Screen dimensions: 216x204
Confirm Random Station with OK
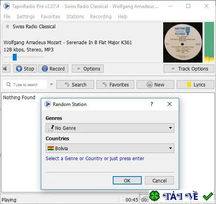tap(127, 180)
